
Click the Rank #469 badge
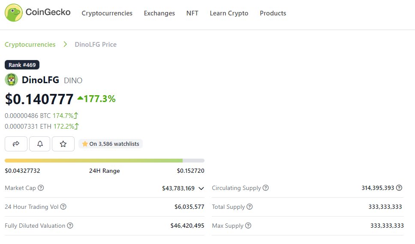pyautogui.click(x=22, y=65)
